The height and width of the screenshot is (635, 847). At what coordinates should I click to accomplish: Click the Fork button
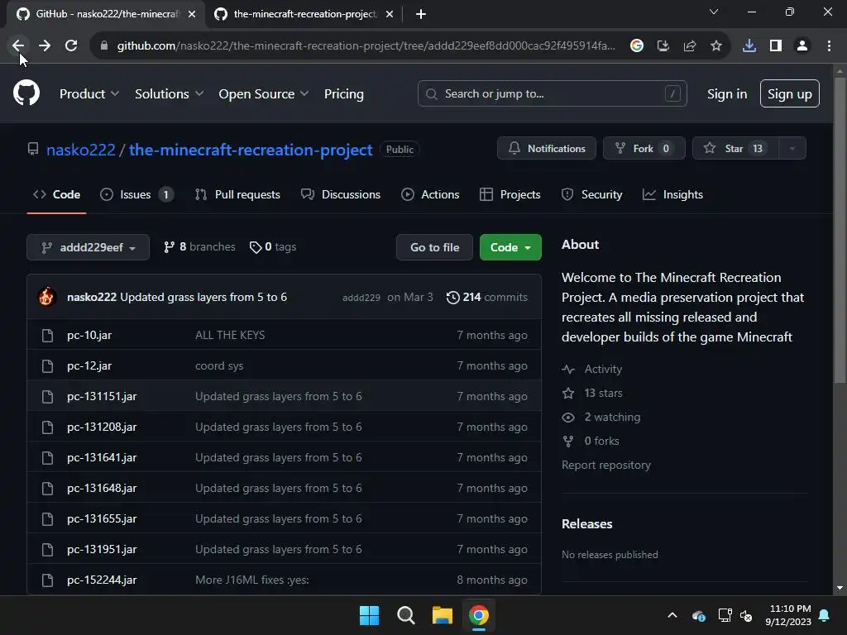(644, 149)
